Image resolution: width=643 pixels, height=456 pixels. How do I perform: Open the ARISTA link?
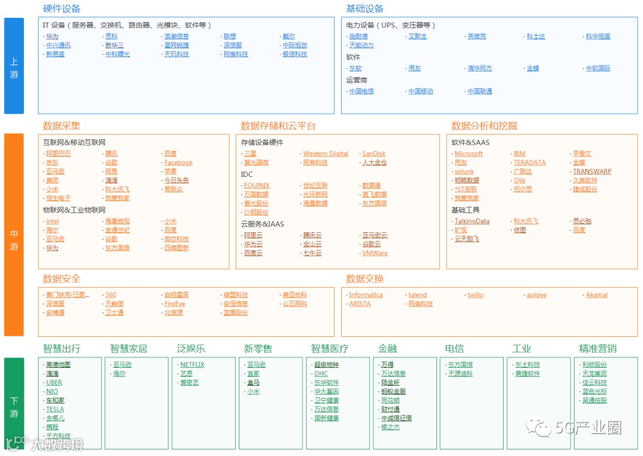coord(360,304)
